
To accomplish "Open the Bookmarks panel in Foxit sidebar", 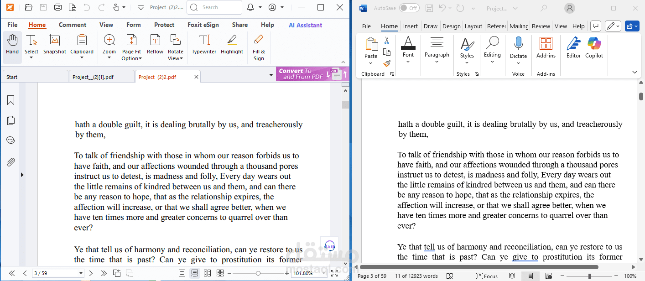I will (10, 100).
